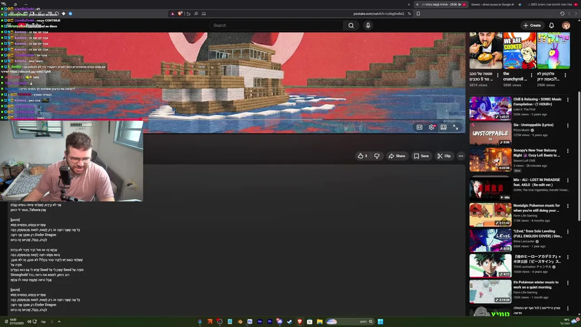Like the video with thumbs up

coord(362,156)
